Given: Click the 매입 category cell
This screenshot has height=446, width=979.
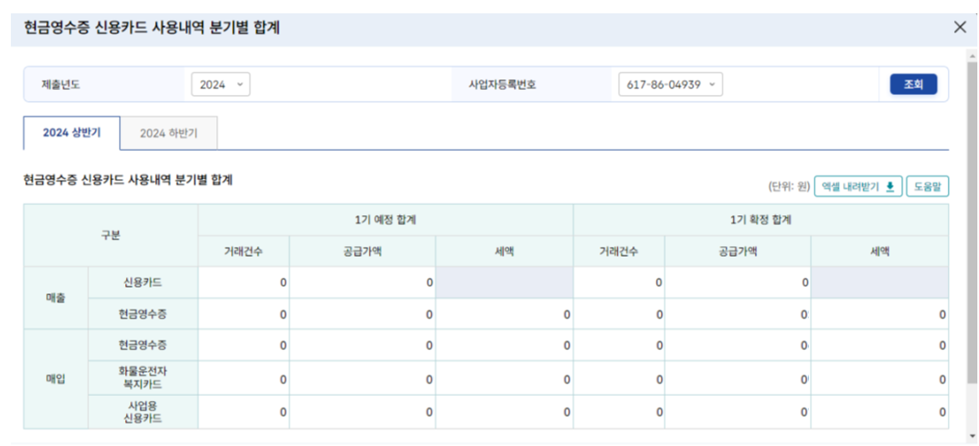Looking at the screenshot, I should [56, 378].
